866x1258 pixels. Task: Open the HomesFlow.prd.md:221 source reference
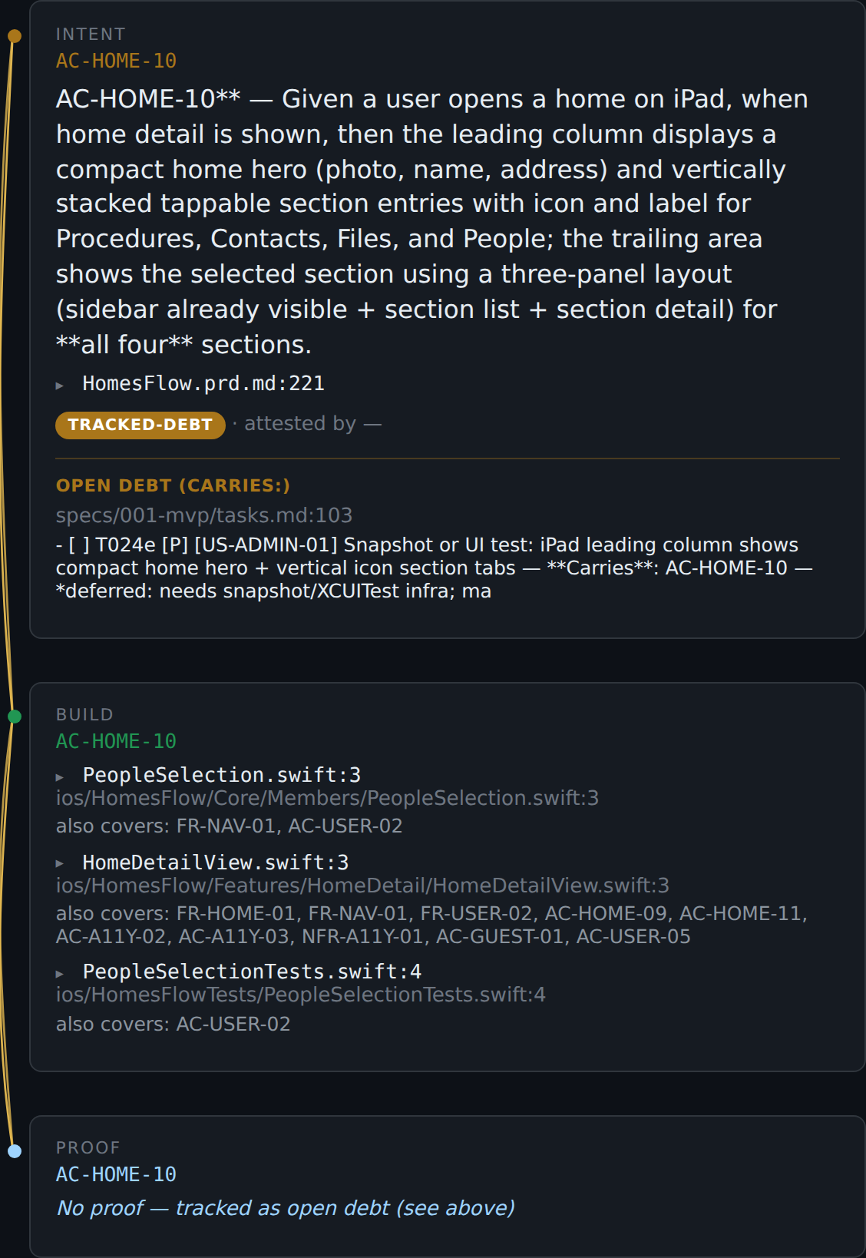[203, 383]
